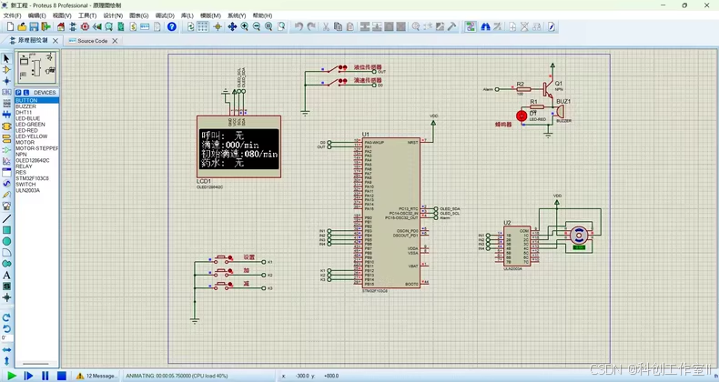Toggle the 滴速传感器 switch
719x382 pixels.
(x=335, y=82)
